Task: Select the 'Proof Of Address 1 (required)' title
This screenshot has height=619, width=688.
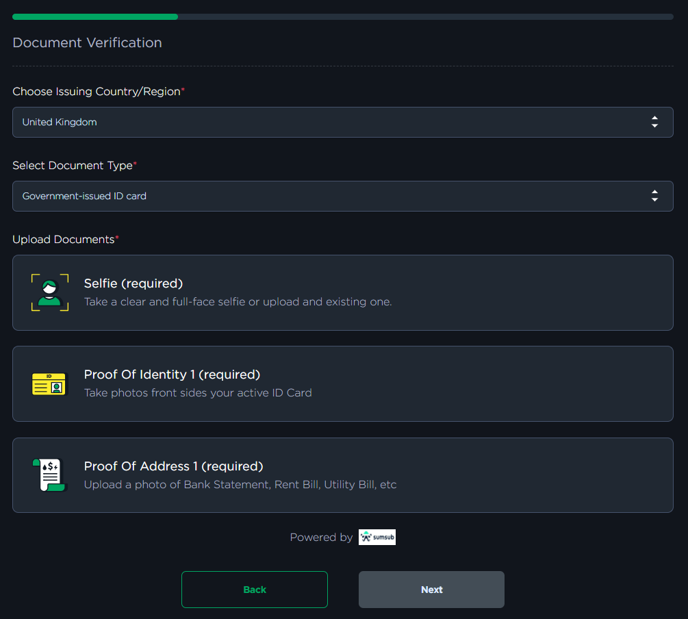Action: pyautogui.click(x=173, y=466)
